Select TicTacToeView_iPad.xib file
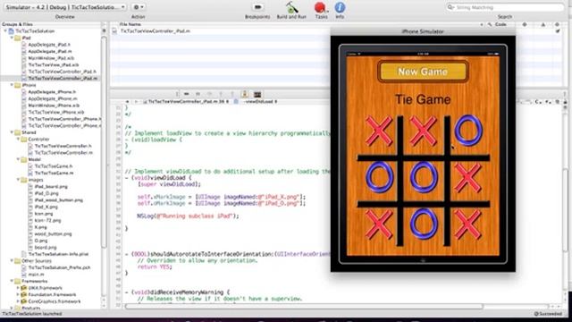The height and width of the screenshot is (322, 572). pyautogui.click(x=54, y=65)
